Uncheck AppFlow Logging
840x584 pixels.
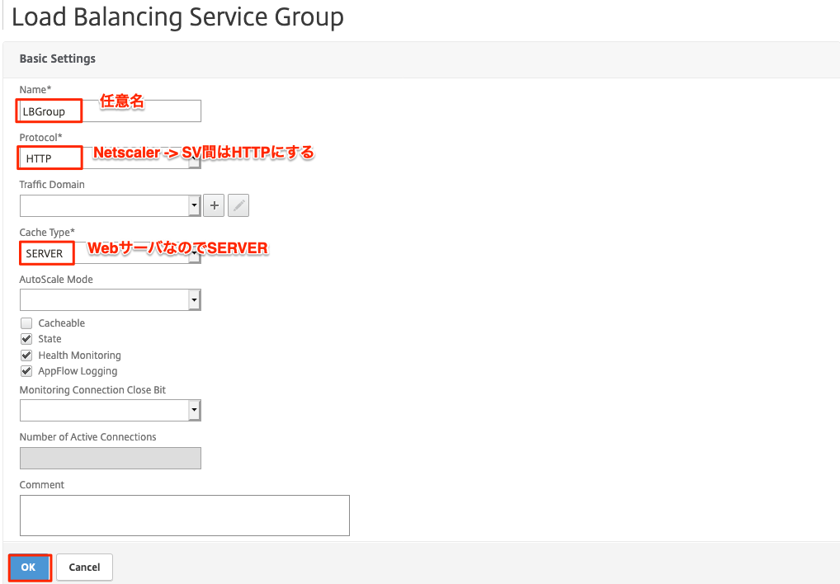click(x=26, y=370)
